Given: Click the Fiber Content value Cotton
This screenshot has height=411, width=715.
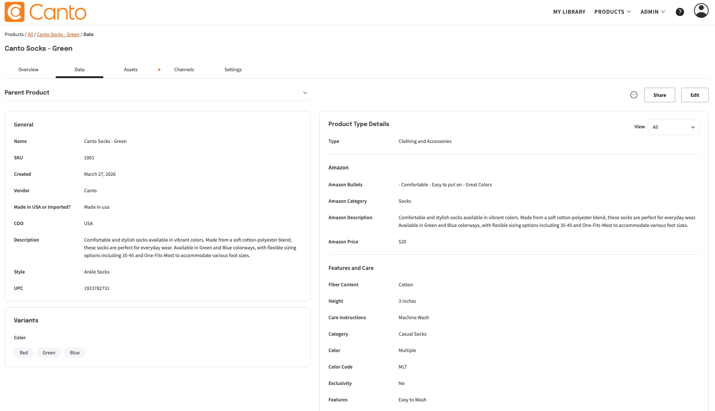Looking at the screenshot, I should (406, 285).
